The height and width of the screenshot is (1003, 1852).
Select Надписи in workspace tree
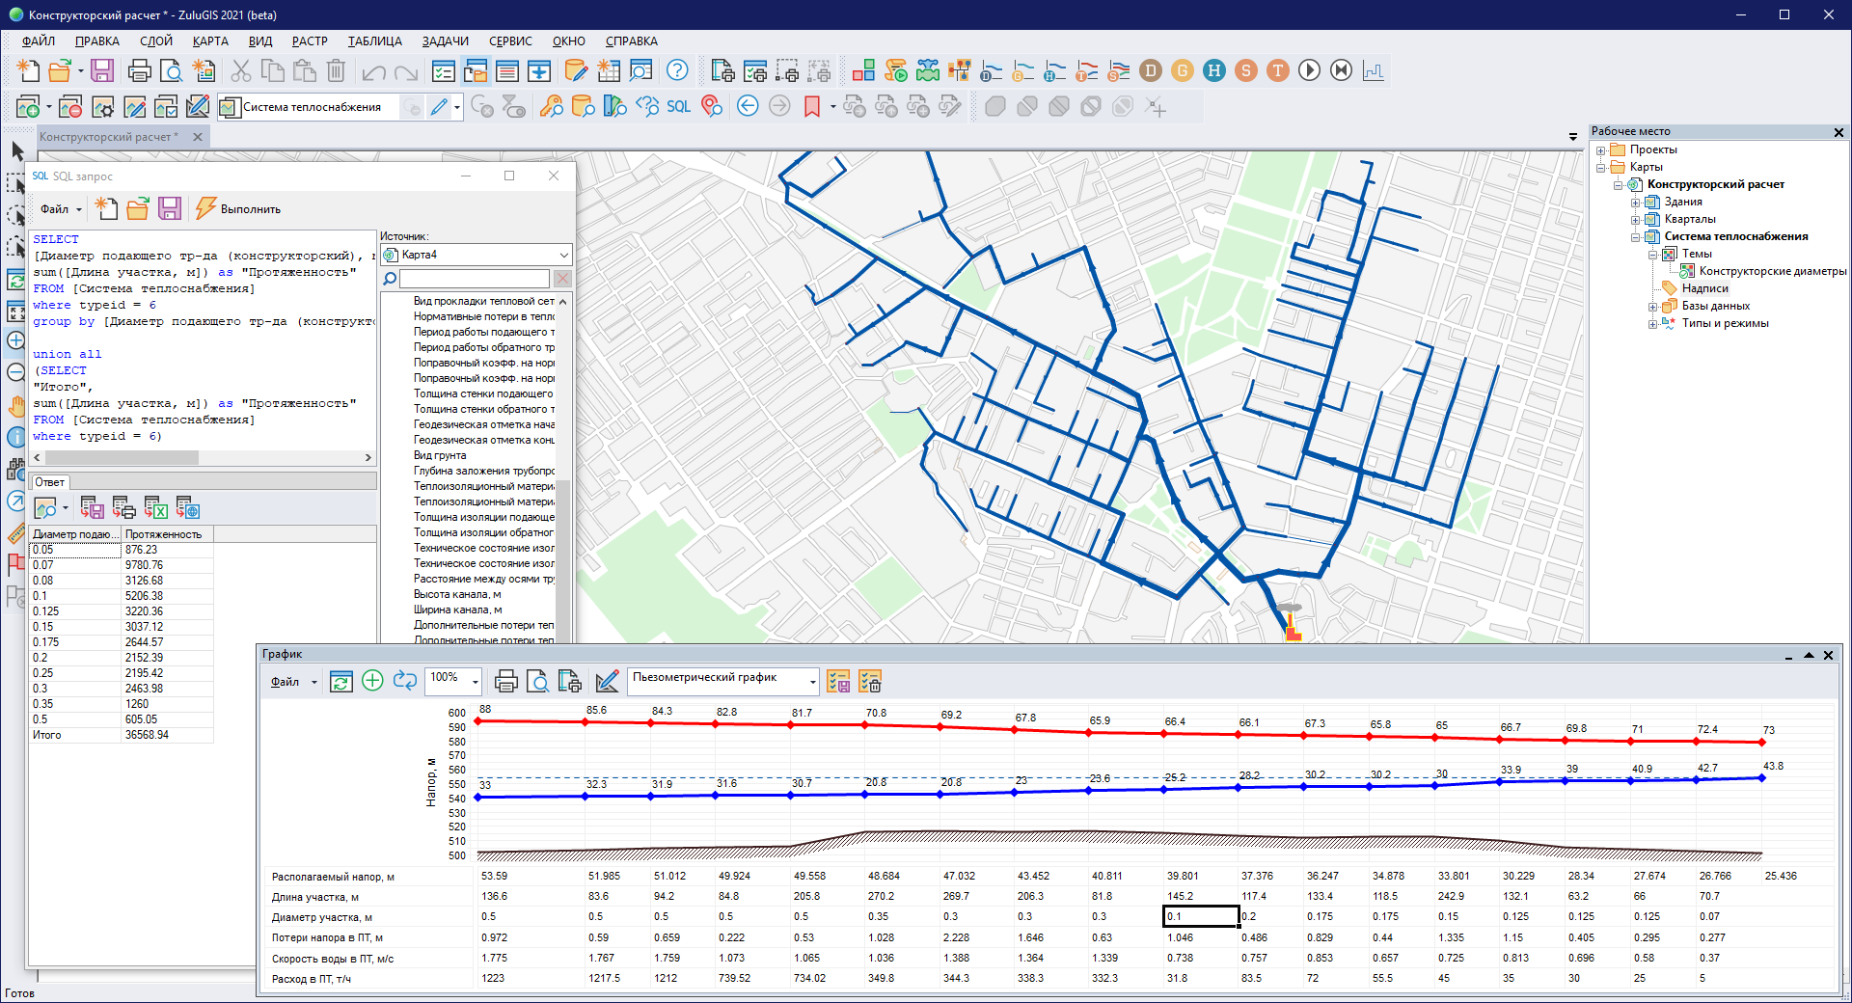click(x=1704, y=288)
